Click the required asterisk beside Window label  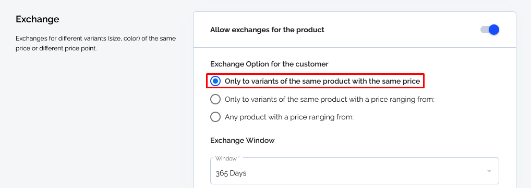coord(239,158)
